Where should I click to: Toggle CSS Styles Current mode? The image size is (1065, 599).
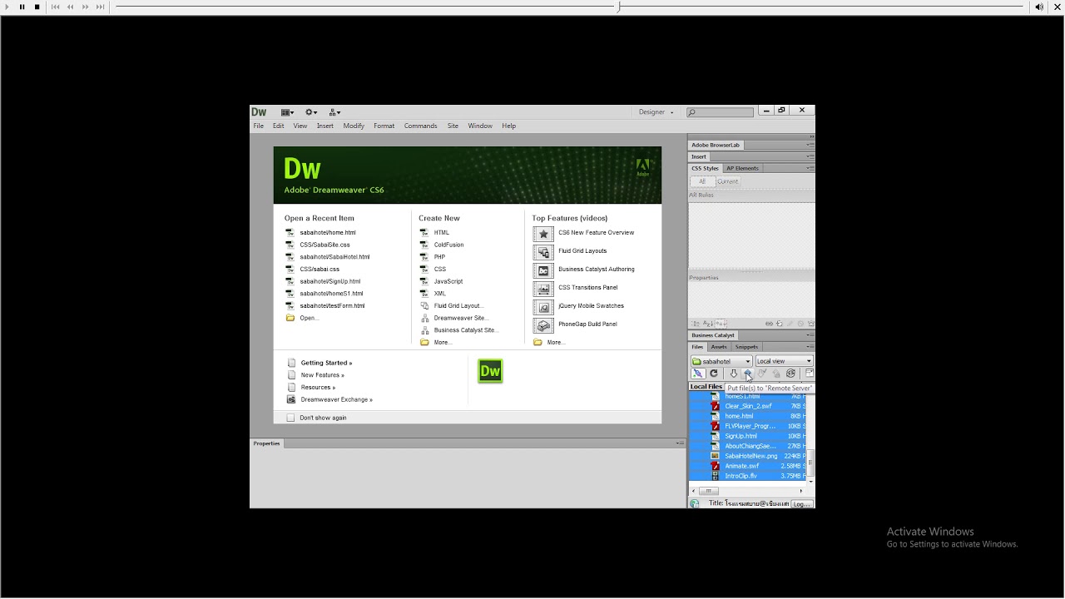727,181
